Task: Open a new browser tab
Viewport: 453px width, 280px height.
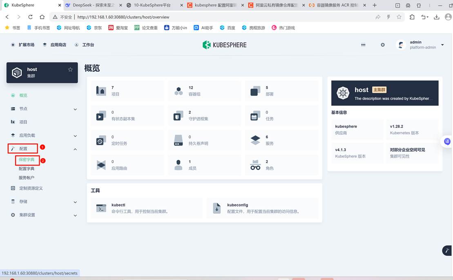Action: [375, 5]
